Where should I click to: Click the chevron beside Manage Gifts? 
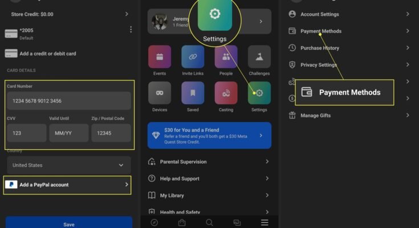click(408, 115)
